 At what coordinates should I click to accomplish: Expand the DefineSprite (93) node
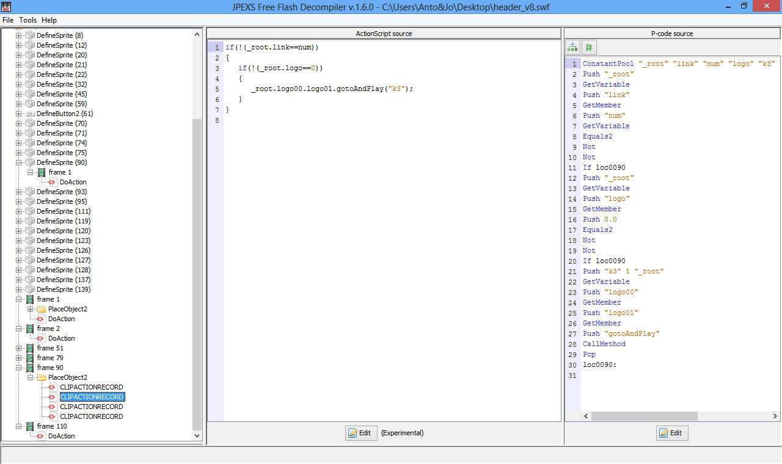coord(18,192)
